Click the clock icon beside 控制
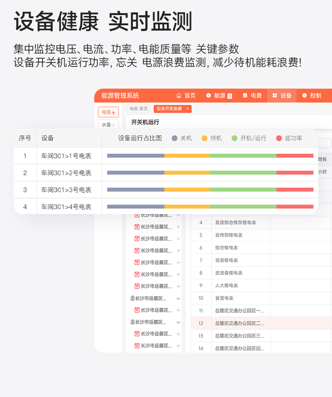 305,95
